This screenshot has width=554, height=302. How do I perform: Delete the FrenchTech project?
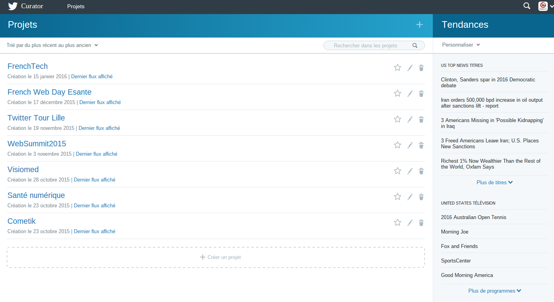421,68
